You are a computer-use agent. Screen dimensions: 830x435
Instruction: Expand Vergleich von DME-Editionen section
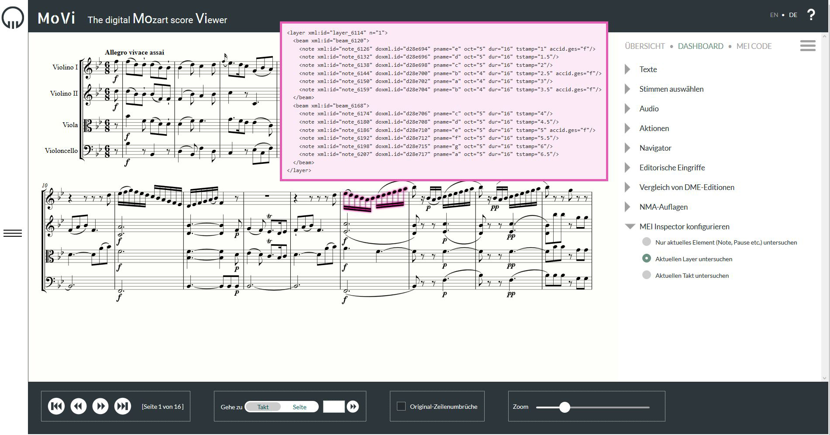click(687, 187)
